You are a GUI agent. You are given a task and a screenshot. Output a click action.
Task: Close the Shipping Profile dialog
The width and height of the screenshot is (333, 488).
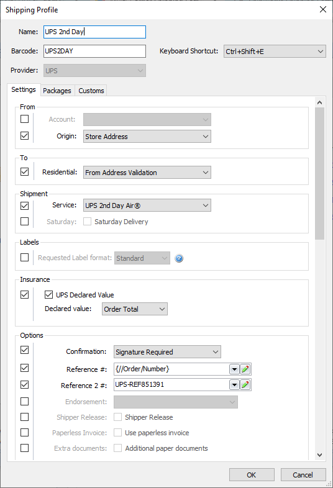323,9
